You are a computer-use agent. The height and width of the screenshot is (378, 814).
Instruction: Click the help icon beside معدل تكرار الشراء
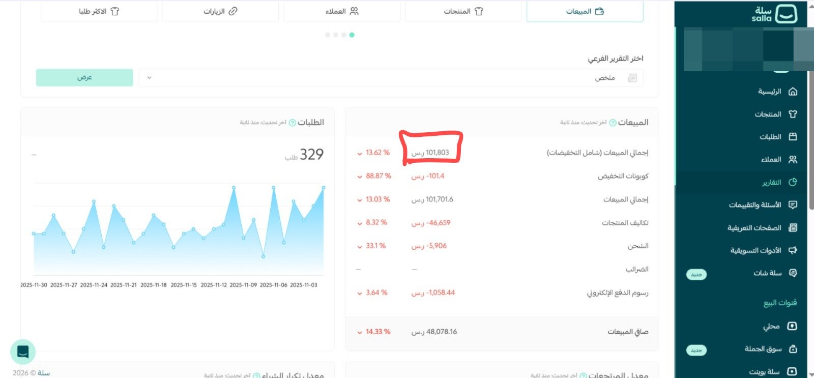(256, 375)
